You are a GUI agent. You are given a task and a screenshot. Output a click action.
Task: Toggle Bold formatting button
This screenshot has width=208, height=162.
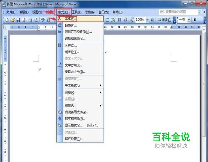(195, 20)
